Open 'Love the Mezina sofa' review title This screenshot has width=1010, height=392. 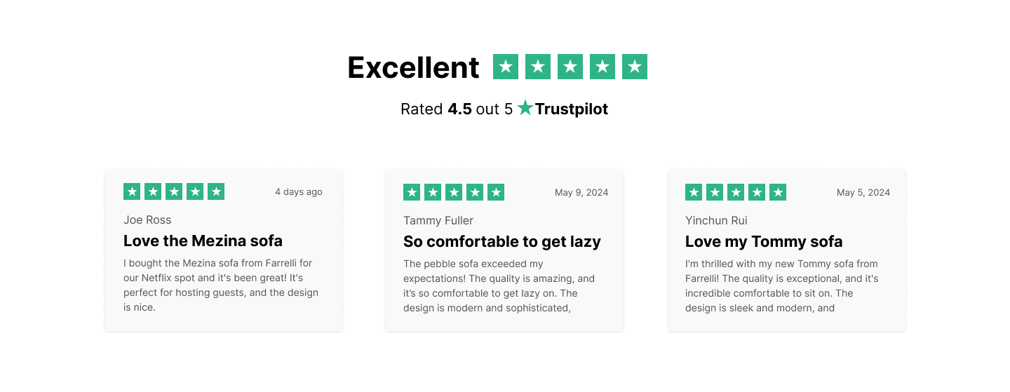coord(203,241)
